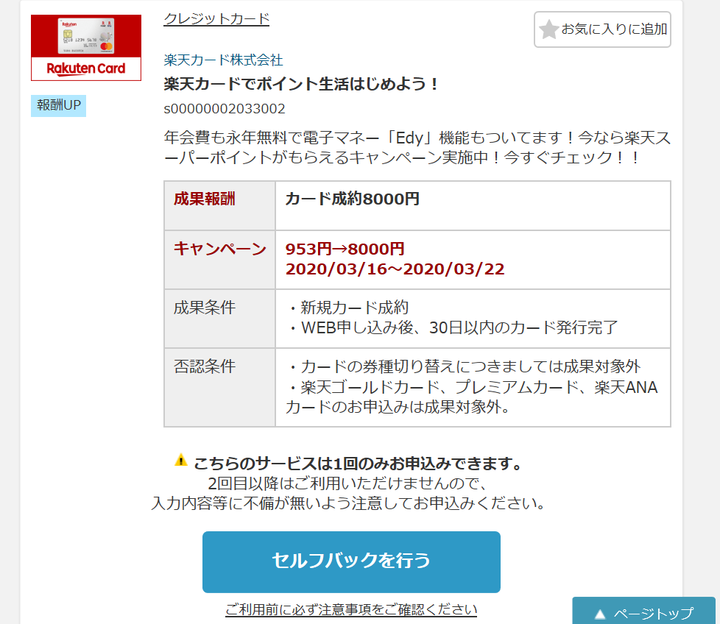Viewport: 720px width, 624px height.
Task: Add to favorites with お気に入りに追加 button
Action: [602, 29]
